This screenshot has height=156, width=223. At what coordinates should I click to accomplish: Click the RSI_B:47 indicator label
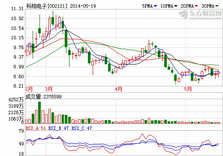coord(58,128)
